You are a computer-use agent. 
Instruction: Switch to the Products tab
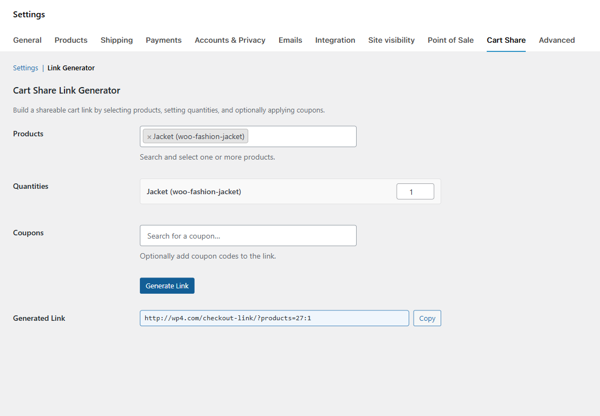click(x=71, y=40)
